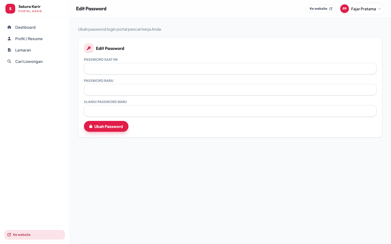The image size is (391, 244).
Task: Focus the Ulangi Password Baru field
Action: (230, 111)
